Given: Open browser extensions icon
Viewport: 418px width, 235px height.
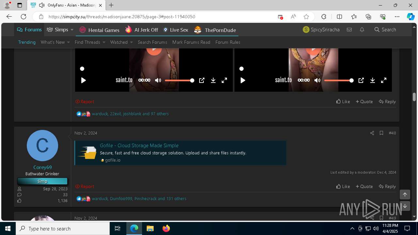Looking at the screenshot, I should coord(324,17).
